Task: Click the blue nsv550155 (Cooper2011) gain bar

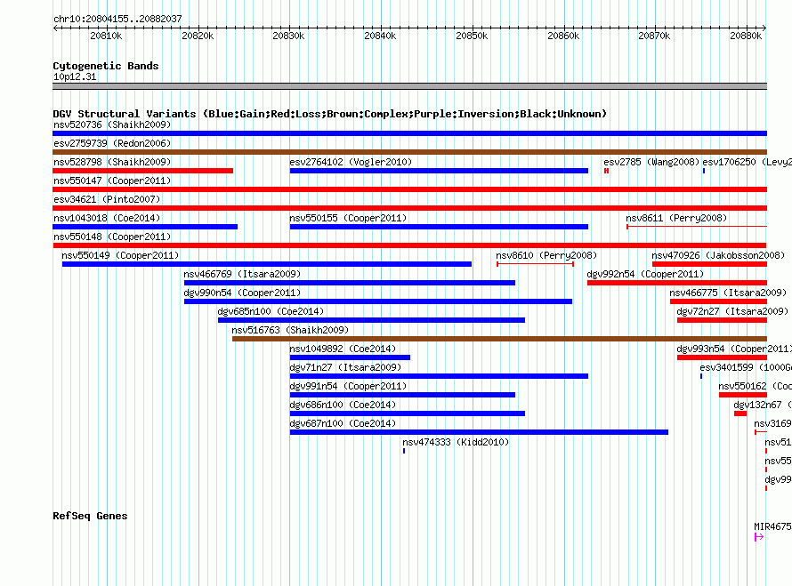Action: click(x=439, y=227)
